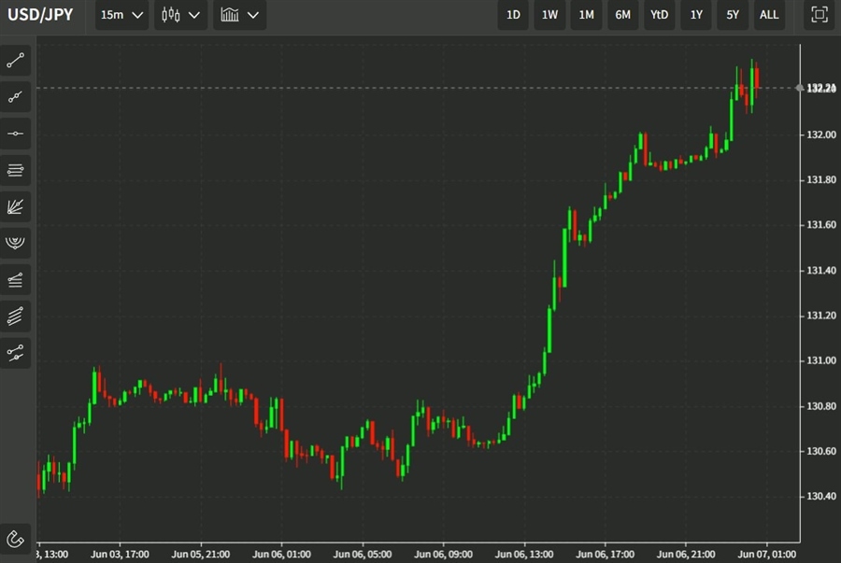Select the ray line drawing tool
Image resolution: width=841 pixels, height=563 pixels.
pos(16,97)
